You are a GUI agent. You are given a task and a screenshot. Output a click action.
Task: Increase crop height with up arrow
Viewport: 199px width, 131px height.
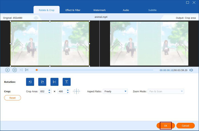point(68,90)
